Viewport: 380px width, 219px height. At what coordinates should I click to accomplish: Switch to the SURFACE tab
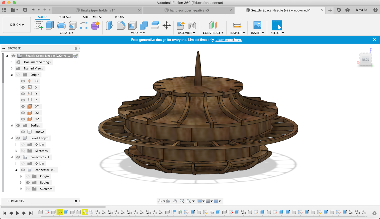(65, 17)
